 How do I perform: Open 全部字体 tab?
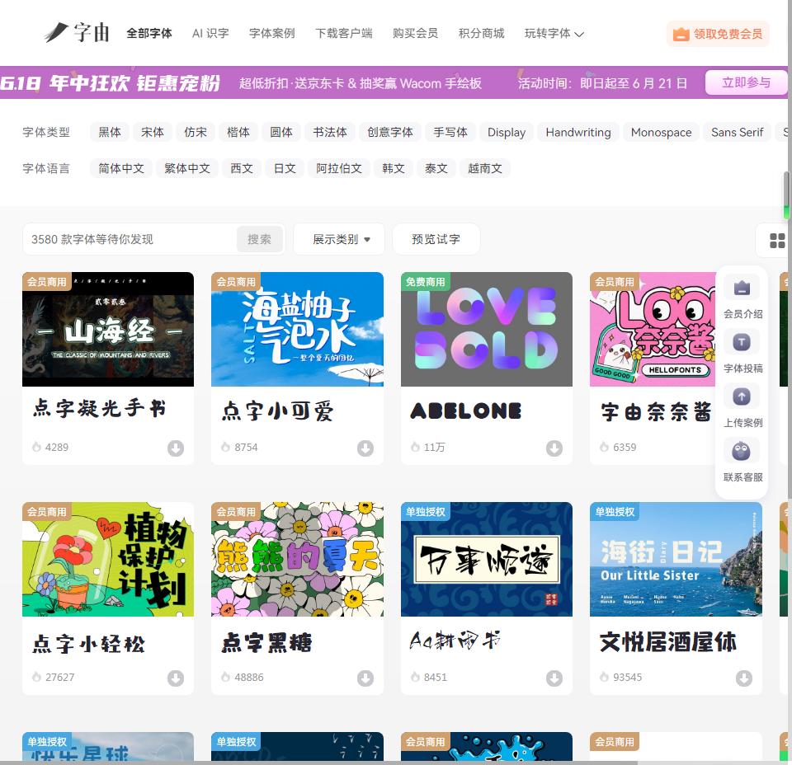149,33
